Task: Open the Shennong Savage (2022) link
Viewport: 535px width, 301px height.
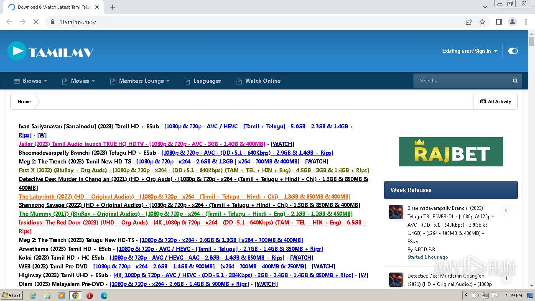Action: click(189, 205)
